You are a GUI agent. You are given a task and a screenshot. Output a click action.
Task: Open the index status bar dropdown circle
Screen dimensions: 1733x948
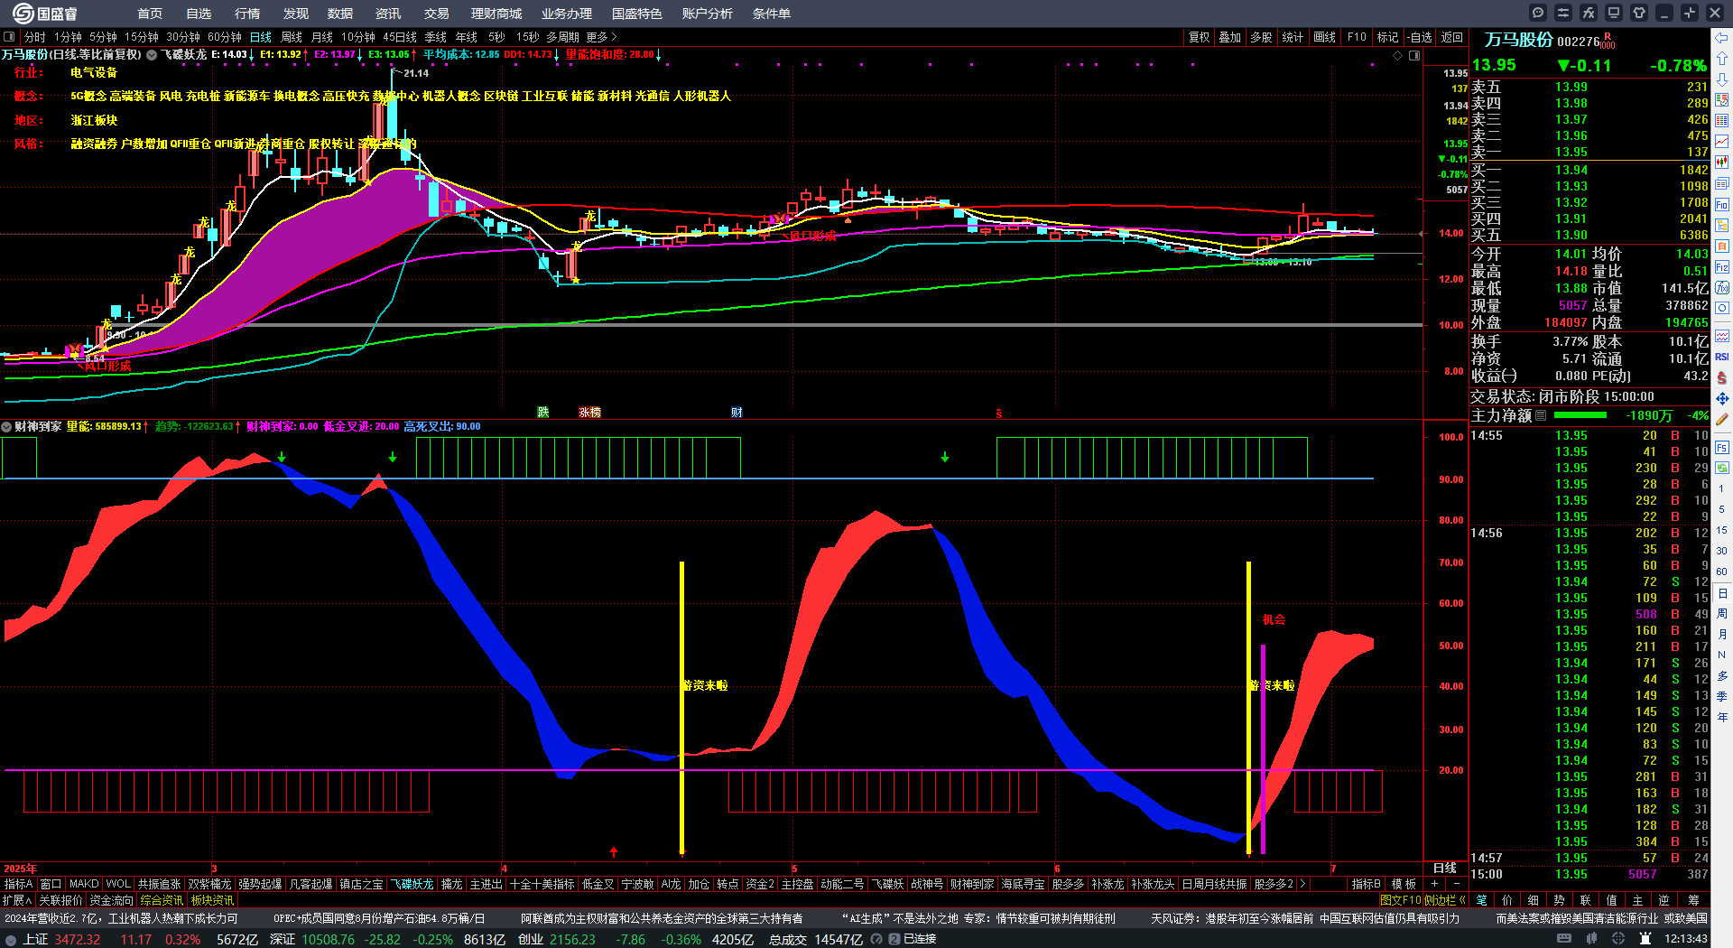pos(11,940)
